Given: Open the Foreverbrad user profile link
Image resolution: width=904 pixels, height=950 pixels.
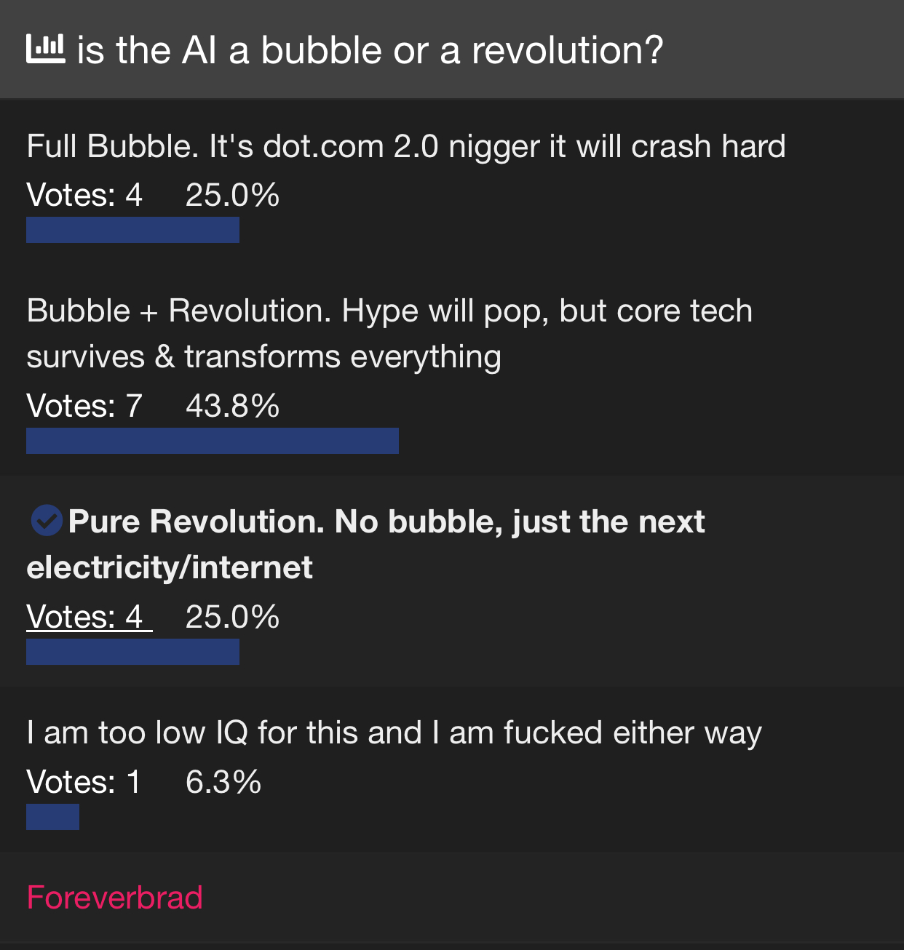Looking at the screenshot, I should tap(114, 898).
